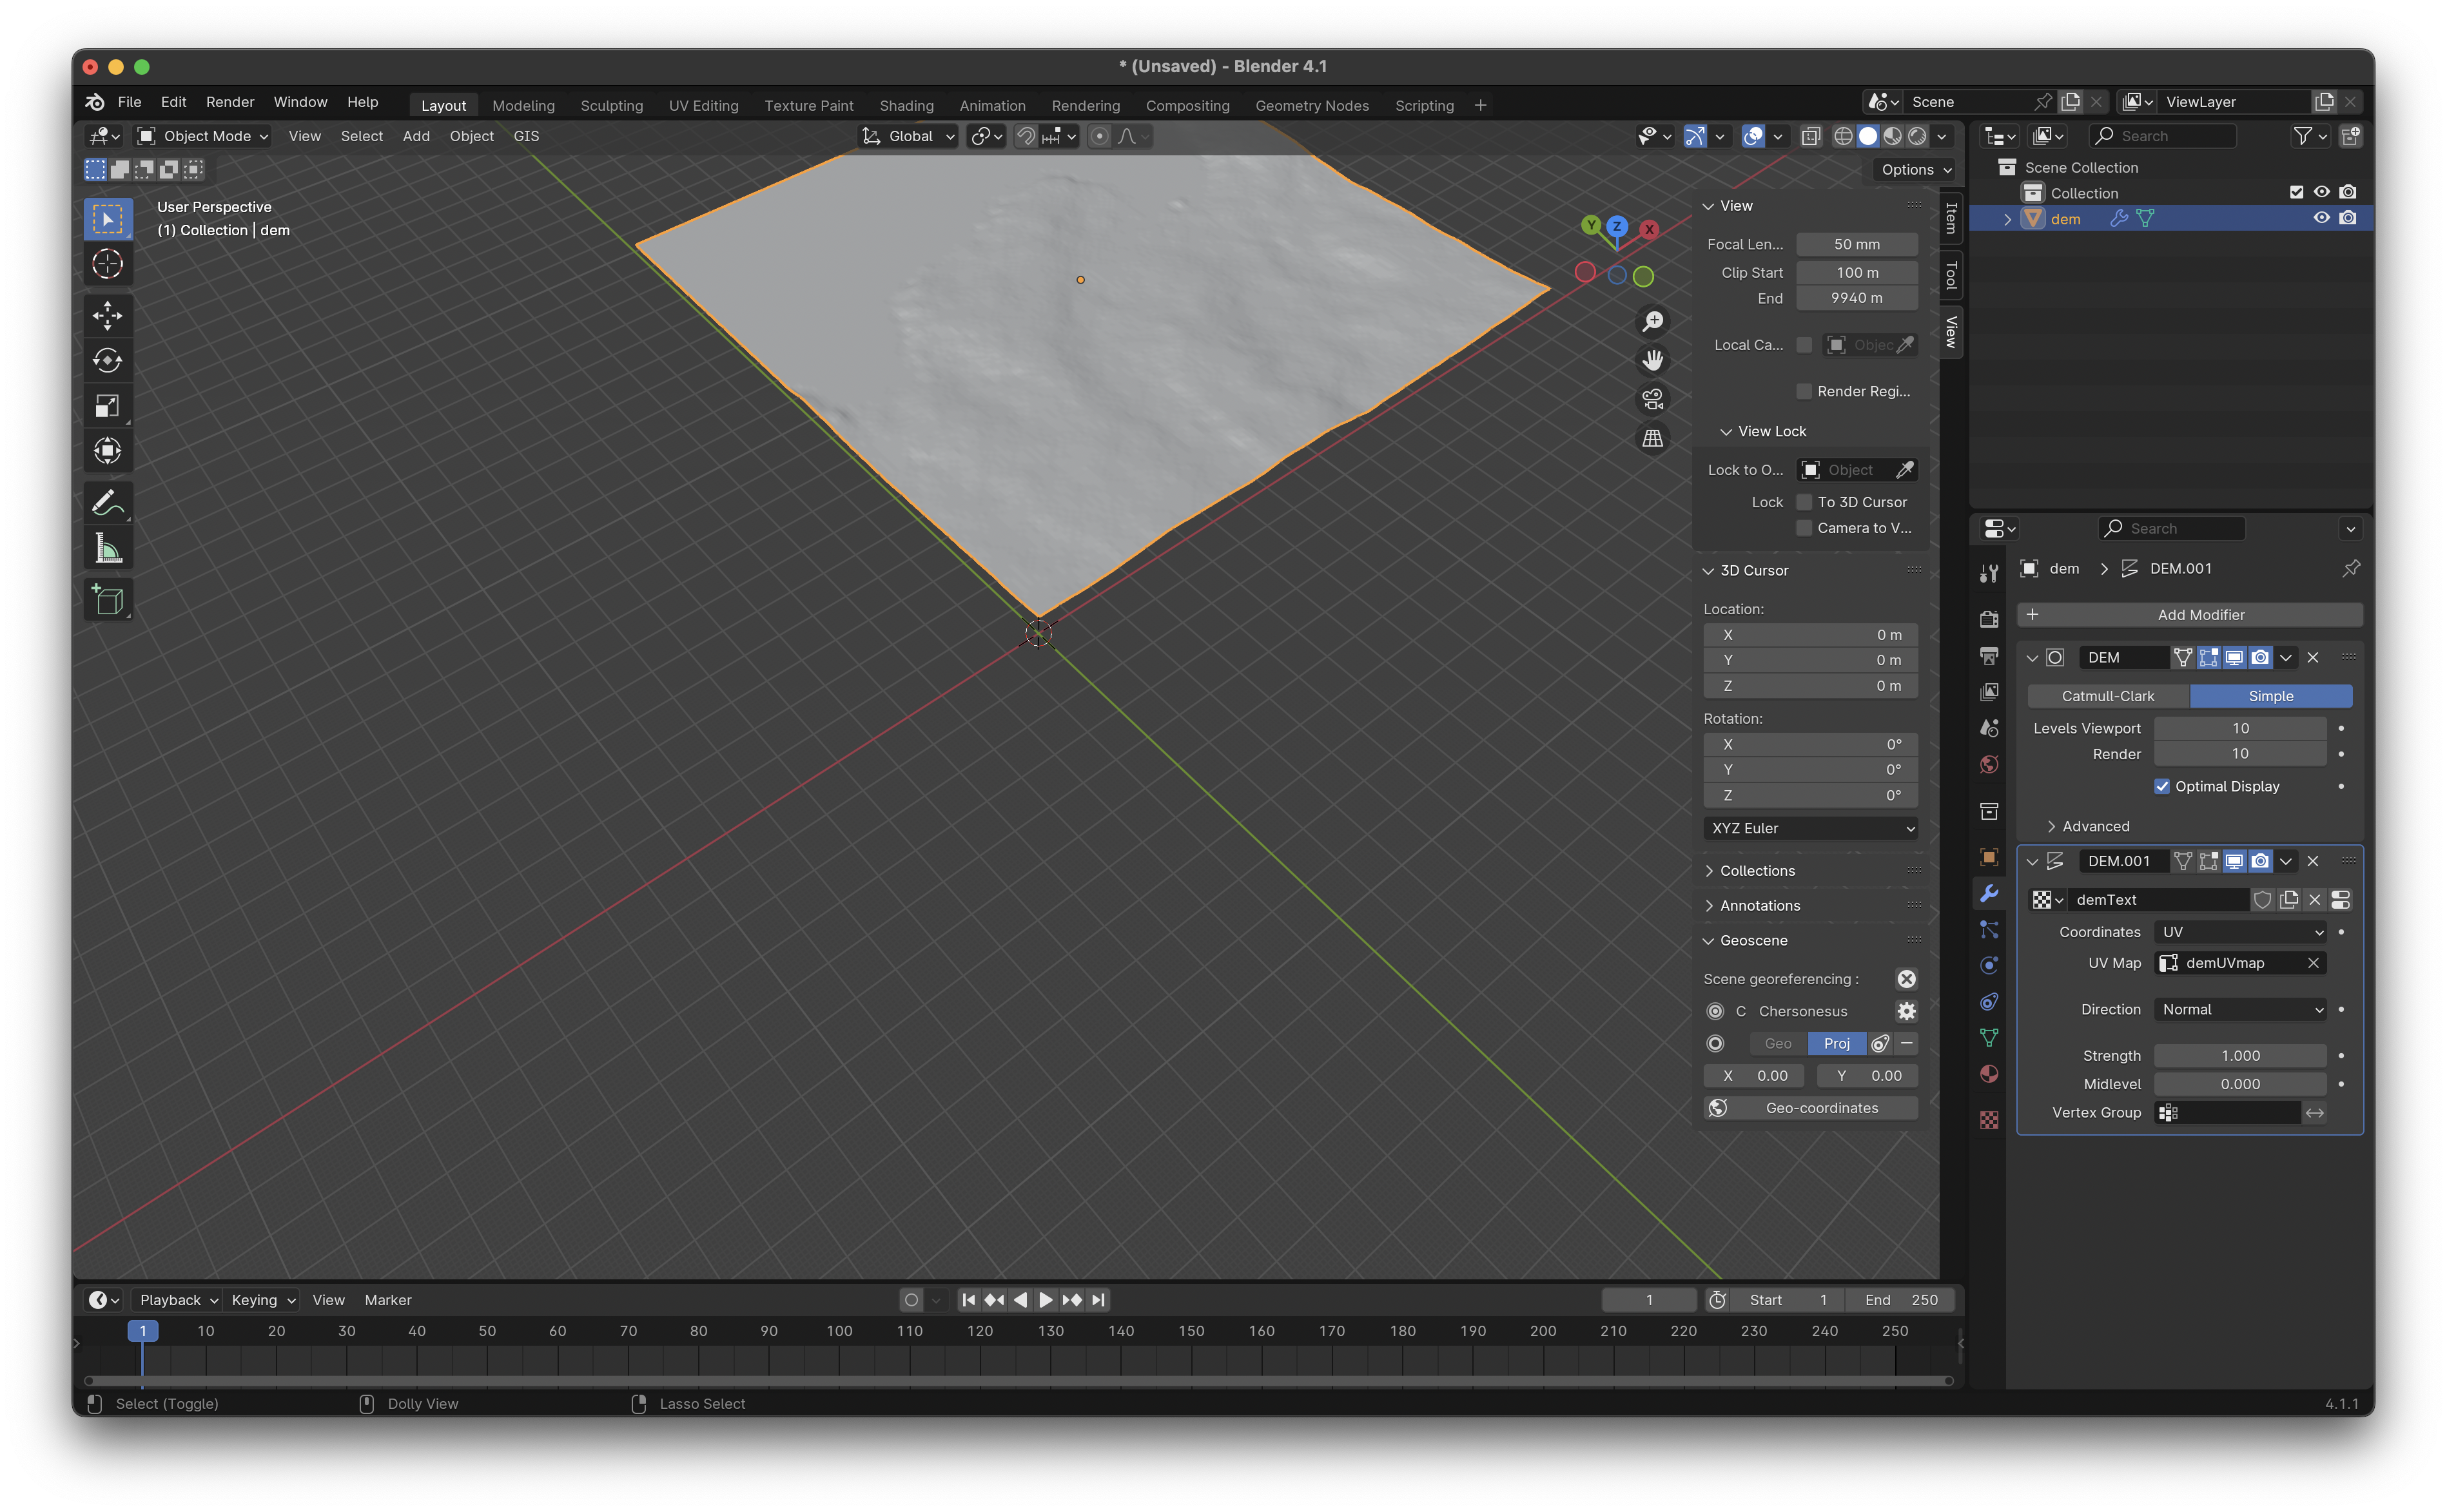Image resolution: width=2447 pixels, height=1512 pixels.
Task: Activate the Transform tool
Action: click(108, 450)
